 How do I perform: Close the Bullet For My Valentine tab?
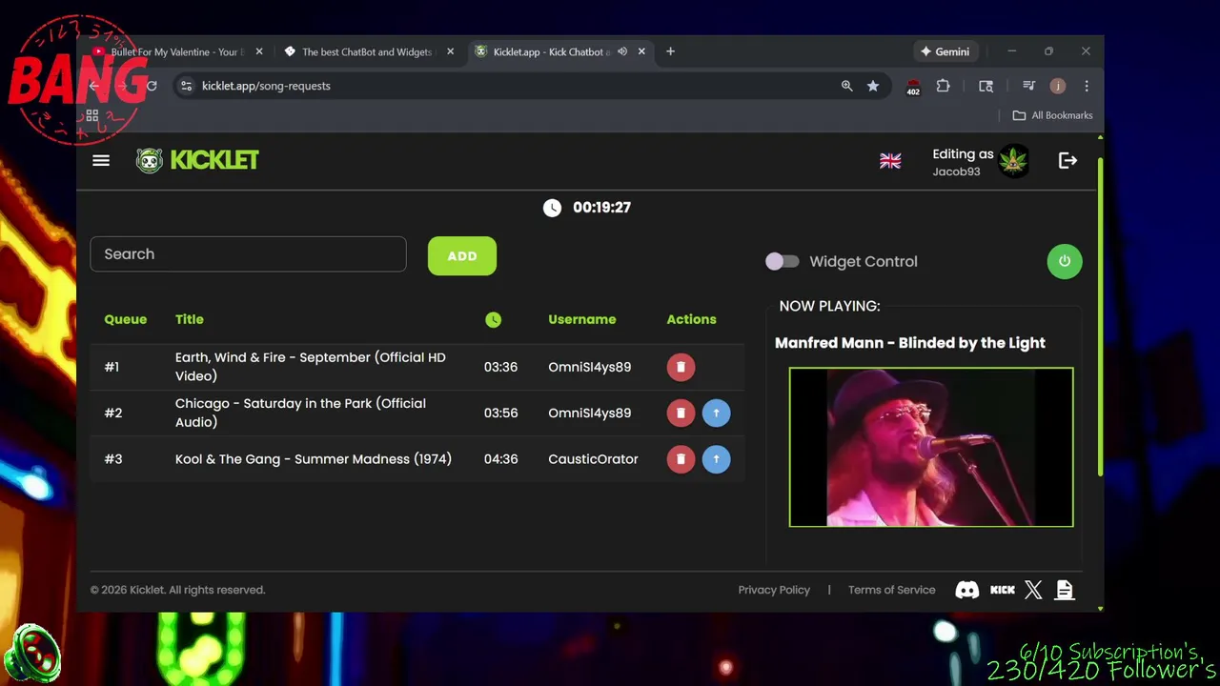click(x=259, y=51)
